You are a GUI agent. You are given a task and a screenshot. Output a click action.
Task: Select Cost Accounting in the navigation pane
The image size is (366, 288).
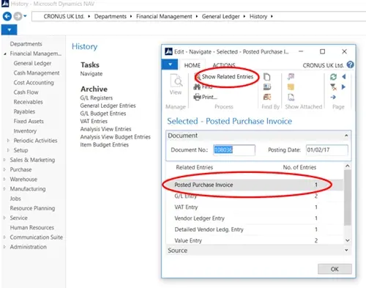coord(34,83)
